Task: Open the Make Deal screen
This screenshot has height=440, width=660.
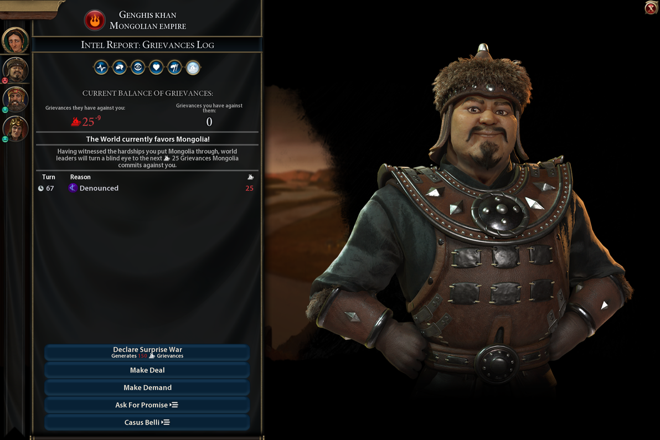Action: 147,370
